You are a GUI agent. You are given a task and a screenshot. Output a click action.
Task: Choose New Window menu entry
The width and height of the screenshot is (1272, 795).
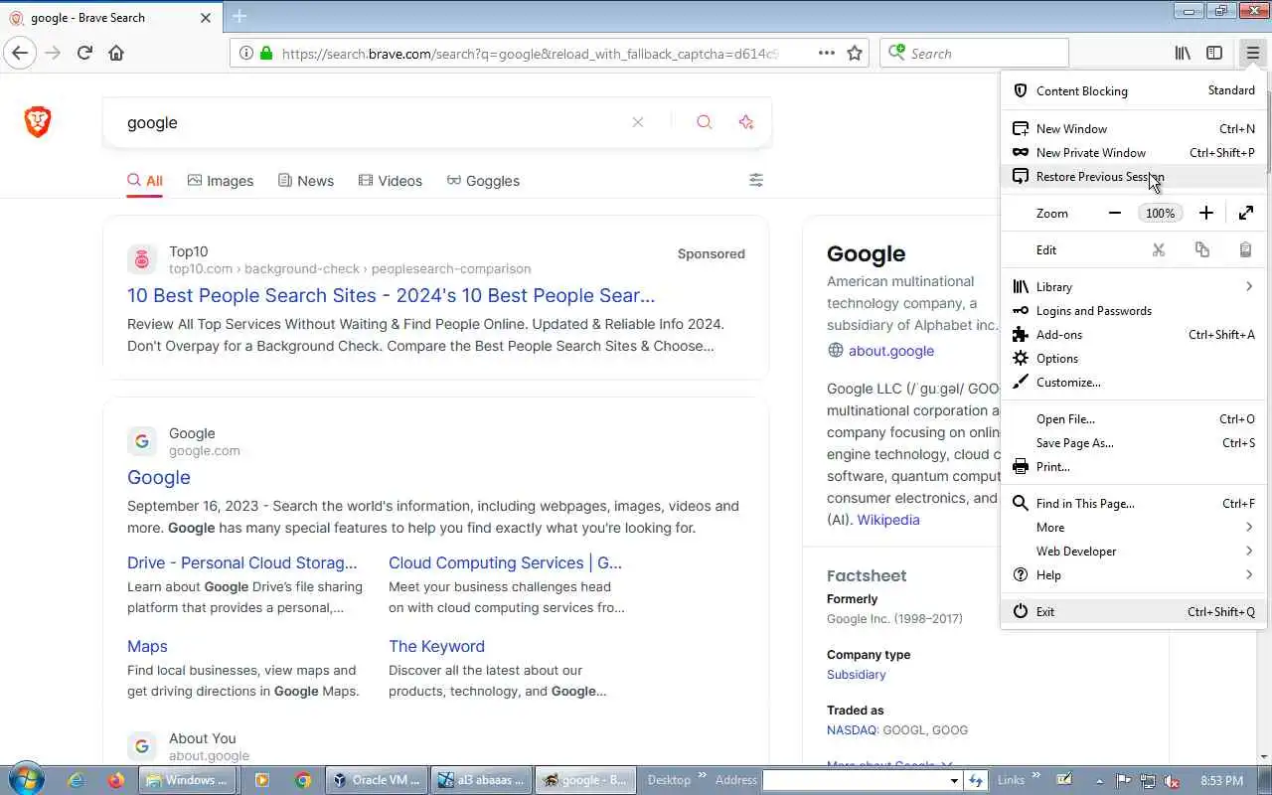click(x=1134, y=128)
